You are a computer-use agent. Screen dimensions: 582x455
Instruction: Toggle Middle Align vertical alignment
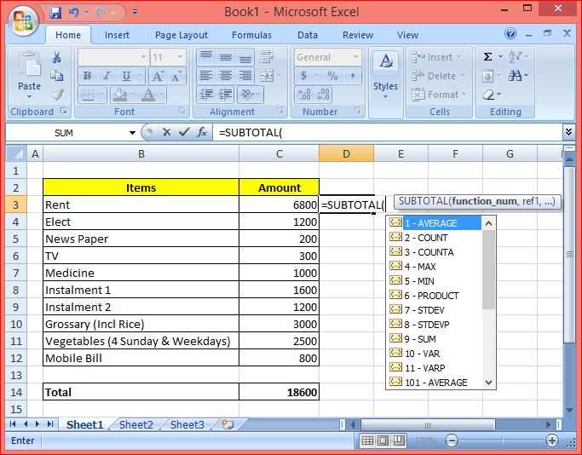pos(225,57)
